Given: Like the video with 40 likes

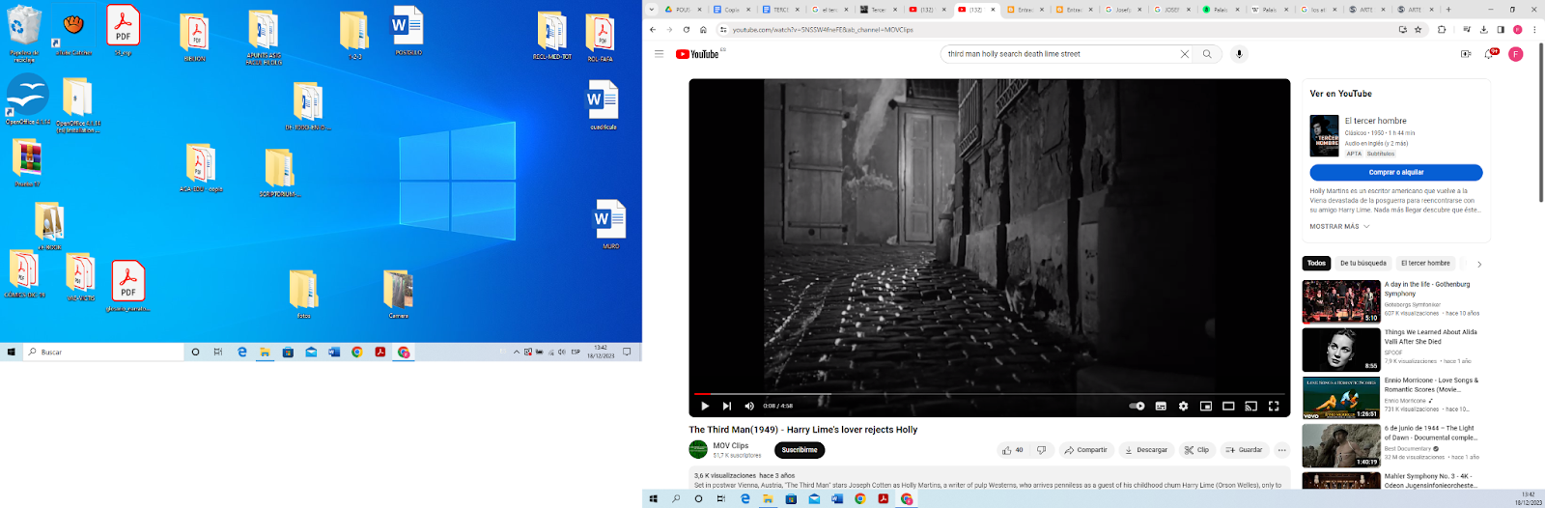Looking at the screenshot, I should [x=1012, y=450].
